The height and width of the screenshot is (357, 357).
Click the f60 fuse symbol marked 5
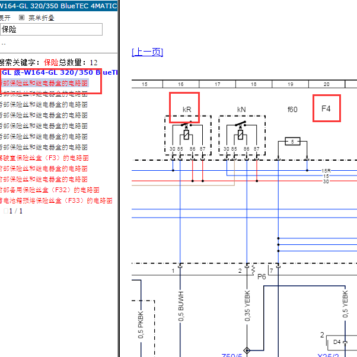[292, 141]
